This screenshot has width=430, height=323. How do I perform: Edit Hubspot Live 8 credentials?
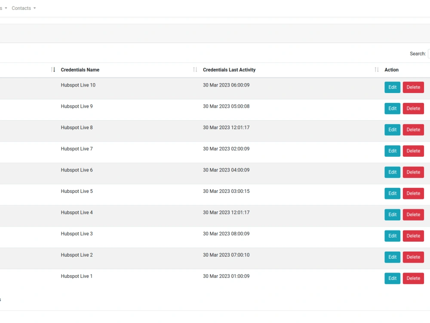coord(393,130)
